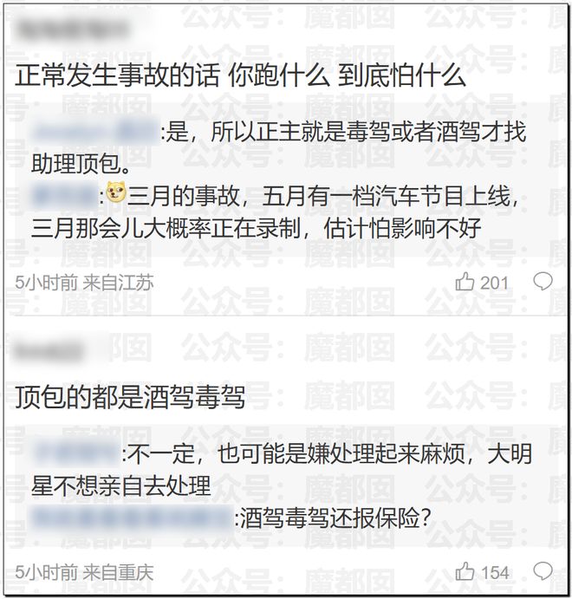
Task: Open second commenter's blurred username
Action: (x=48, y=351)
